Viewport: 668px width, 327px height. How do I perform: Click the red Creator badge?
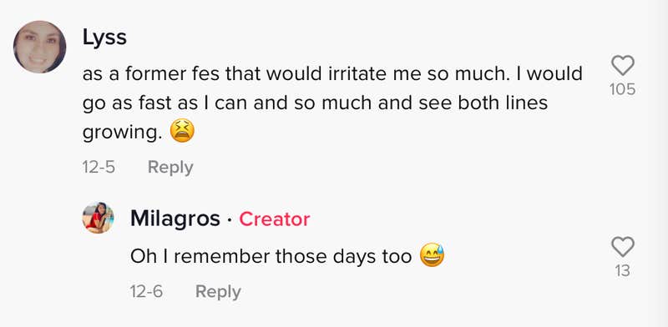[275, 219]
